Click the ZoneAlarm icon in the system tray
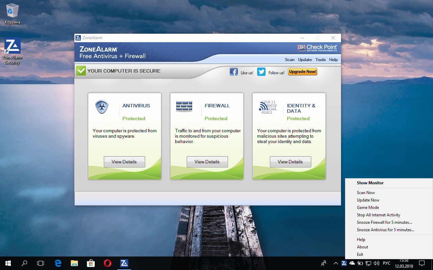The image size is (433, 270). [x=344, y=263]
